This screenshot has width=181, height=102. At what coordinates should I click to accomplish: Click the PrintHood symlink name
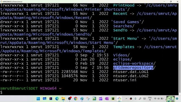coord(124,5)
